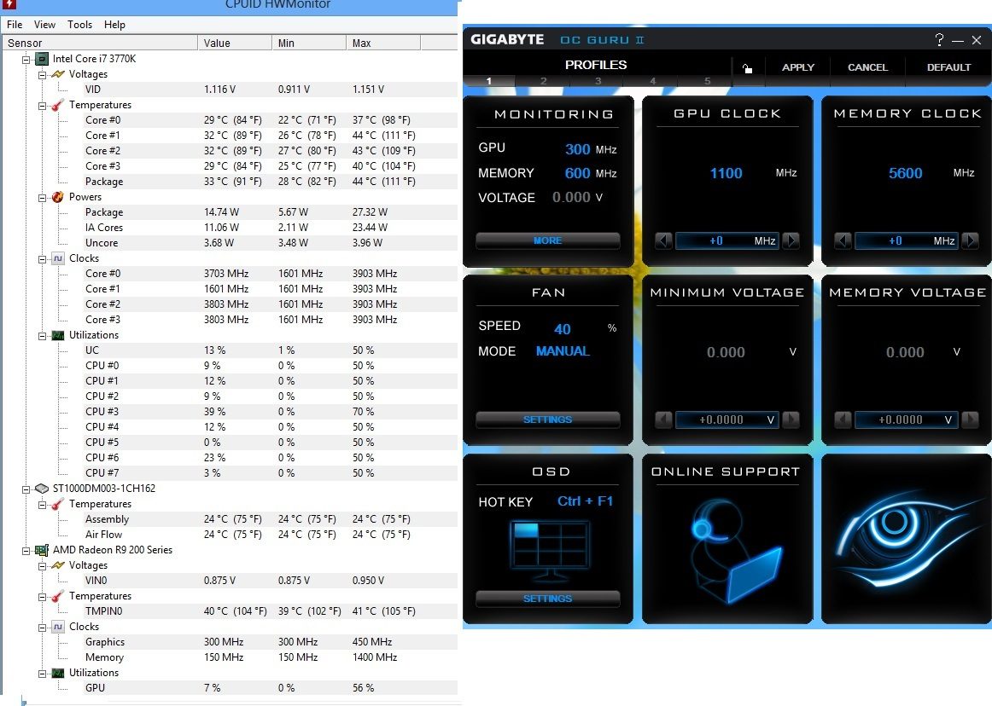Image resolution: width=992 pixels, height=706 pixels.
Task: Click the hard drive Temperatures thermometer icon
Action: [x=58, y=504]
